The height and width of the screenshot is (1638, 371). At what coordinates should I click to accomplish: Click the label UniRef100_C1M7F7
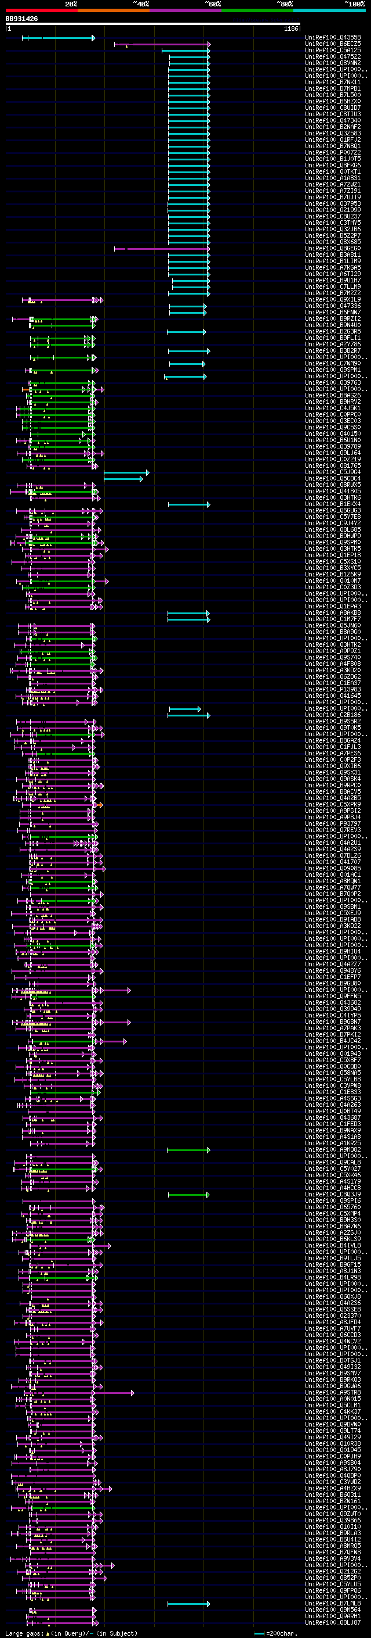point(333,619)
